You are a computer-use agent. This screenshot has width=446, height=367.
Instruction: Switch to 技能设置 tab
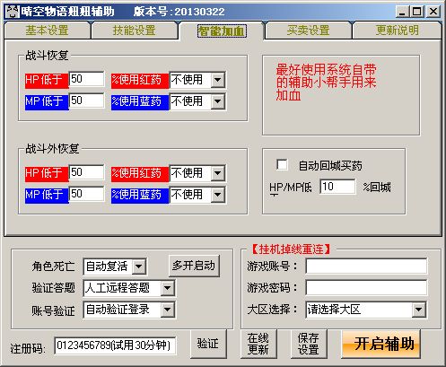tap(135, 31)
